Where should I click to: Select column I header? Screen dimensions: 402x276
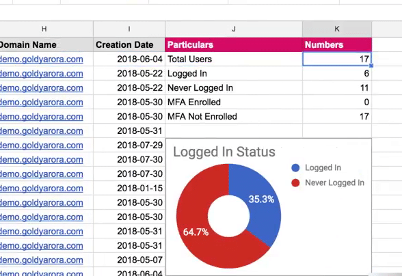[x=129, y=29]
